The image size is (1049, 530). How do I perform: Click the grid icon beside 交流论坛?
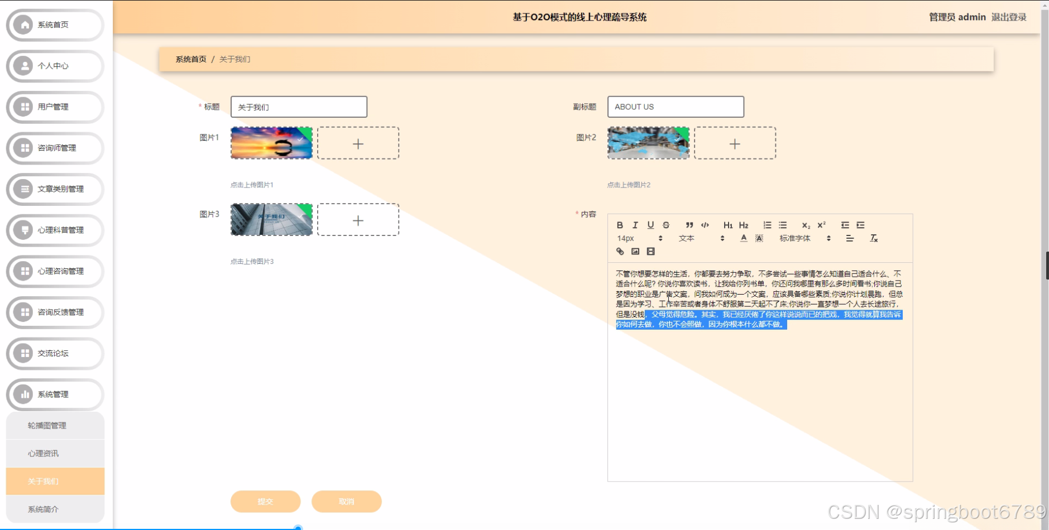click(23, 353)
